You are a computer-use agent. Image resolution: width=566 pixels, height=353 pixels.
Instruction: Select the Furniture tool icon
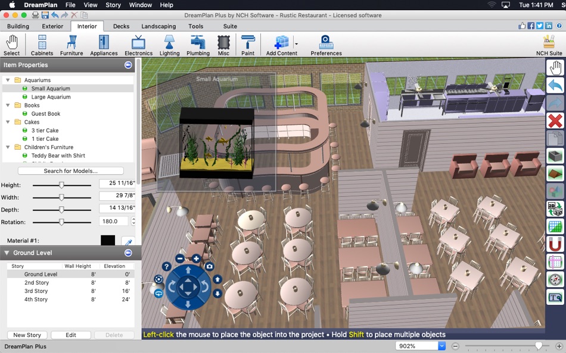[x=71, y=45]
